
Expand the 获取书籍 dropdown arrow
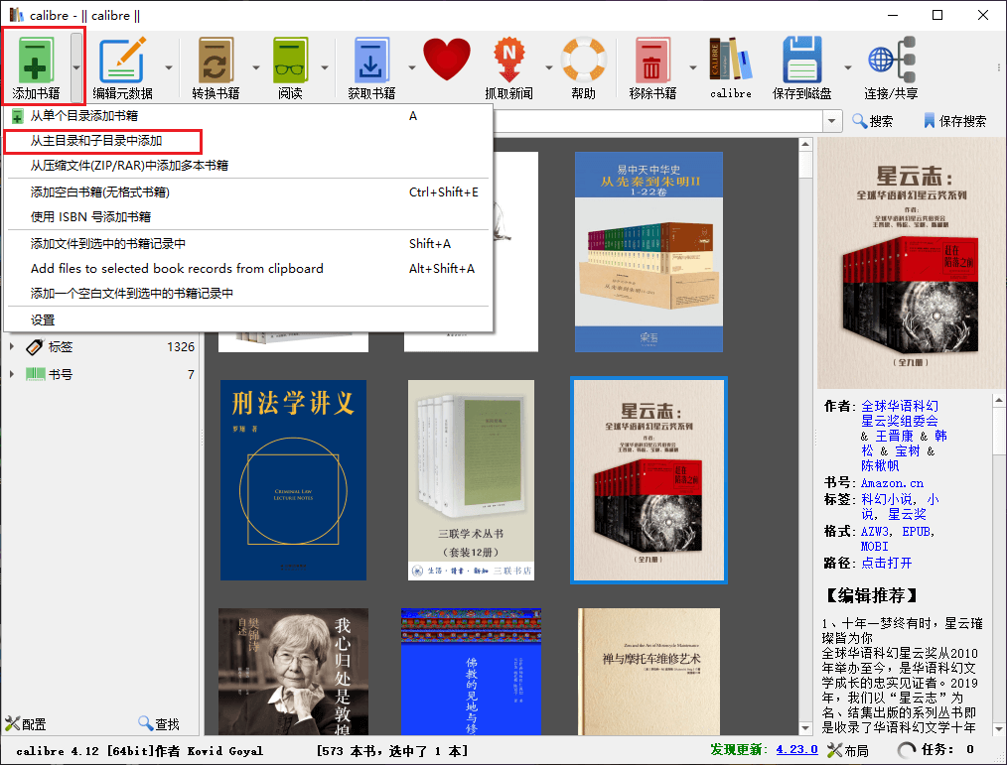point(412,66)
